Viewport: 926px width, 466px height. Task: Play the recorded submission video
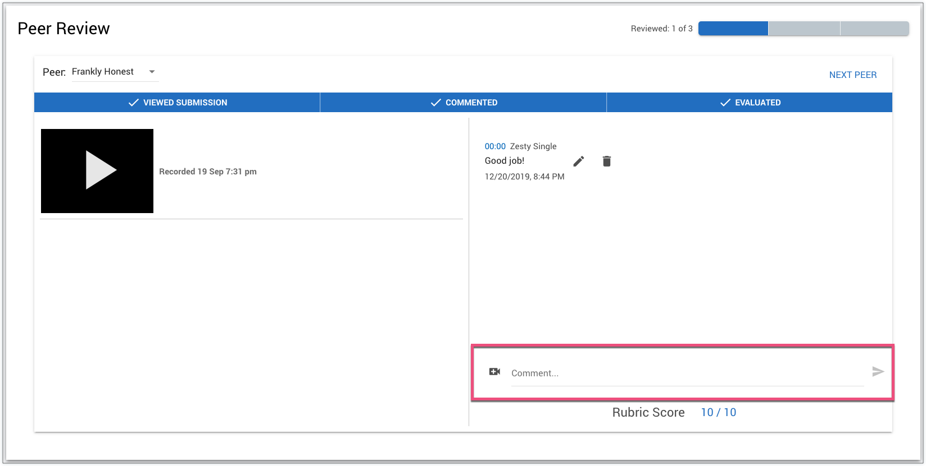point(97,170)
